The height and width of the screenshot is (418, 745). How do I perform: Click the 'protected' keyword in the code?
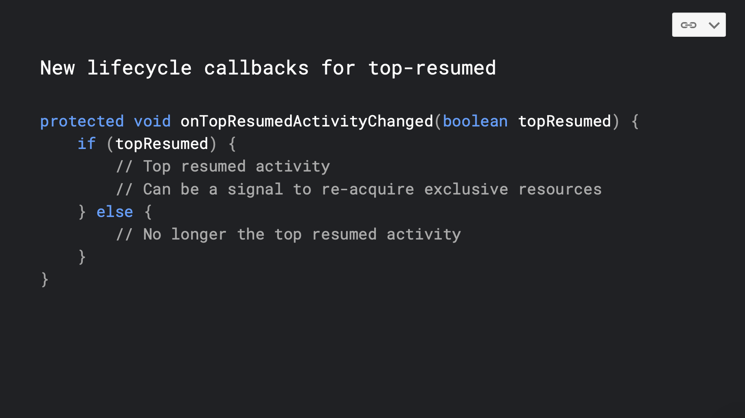[82, 121]
